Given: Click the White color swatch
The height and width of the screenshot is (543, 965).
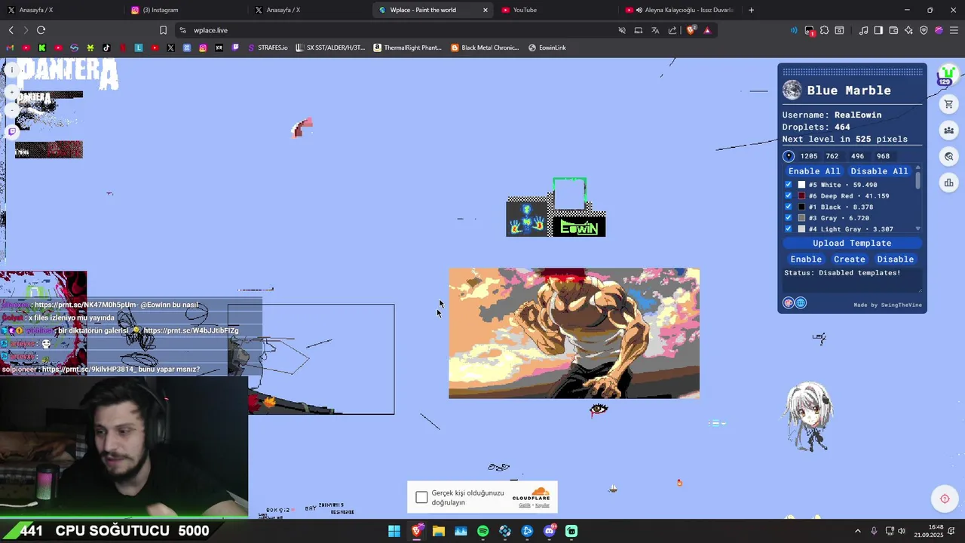Looking at the screenshot, I should 801,185.
